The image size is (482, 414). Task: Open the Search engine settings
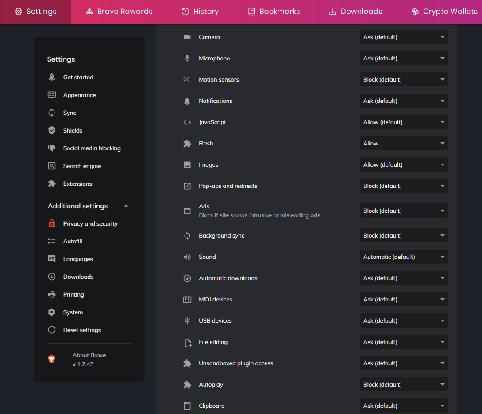tap(82, 166)
